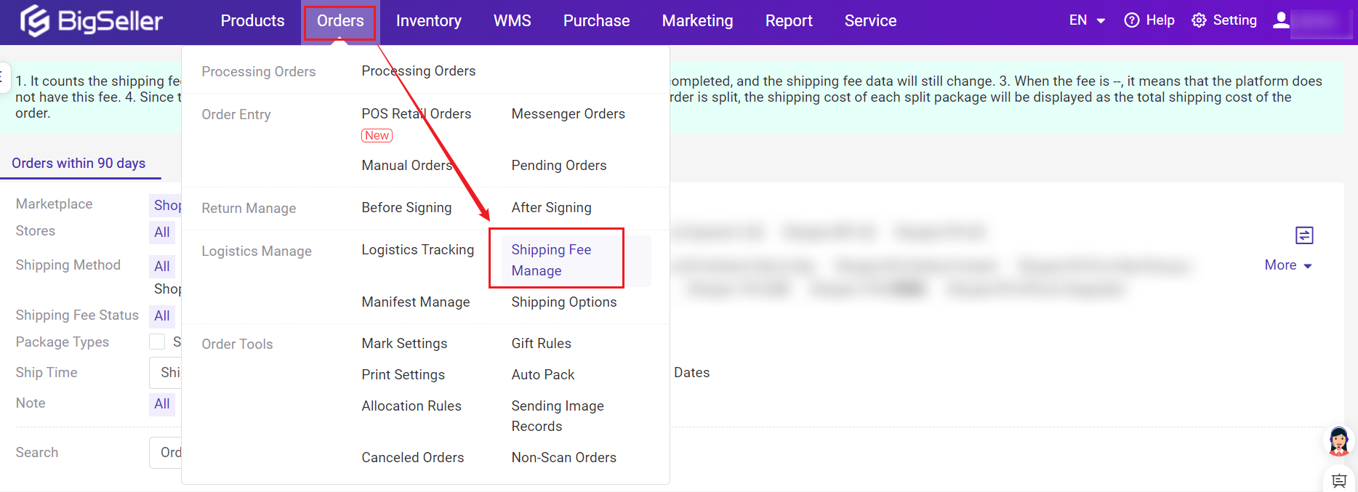Image resolution: width=1358 pixels, height=492 pixels.
Task: Open POS Retail Orders
Action: pos(417,114)
